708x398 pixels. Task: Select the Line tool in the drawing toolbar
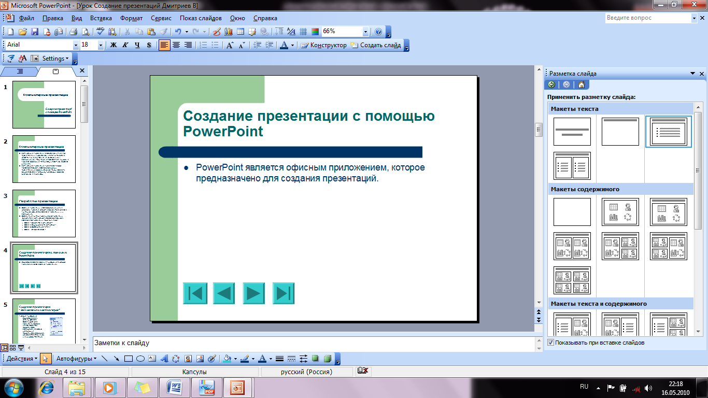pos(104,359)
